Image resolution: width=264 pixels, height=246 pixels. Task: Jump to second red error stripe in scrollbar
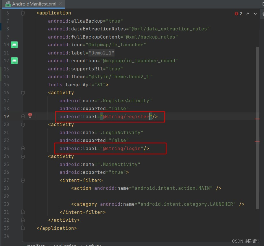(257, 141)
